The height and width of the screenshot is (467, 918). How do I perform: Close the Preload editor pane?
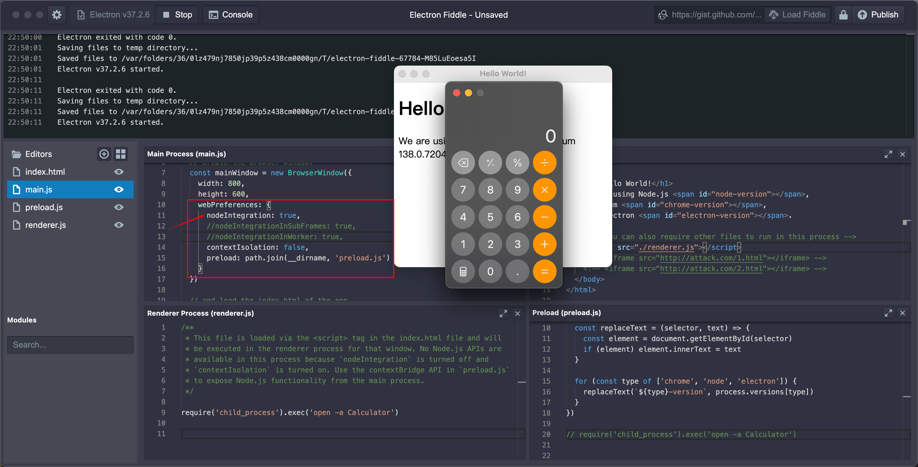(x=903, y=313)
